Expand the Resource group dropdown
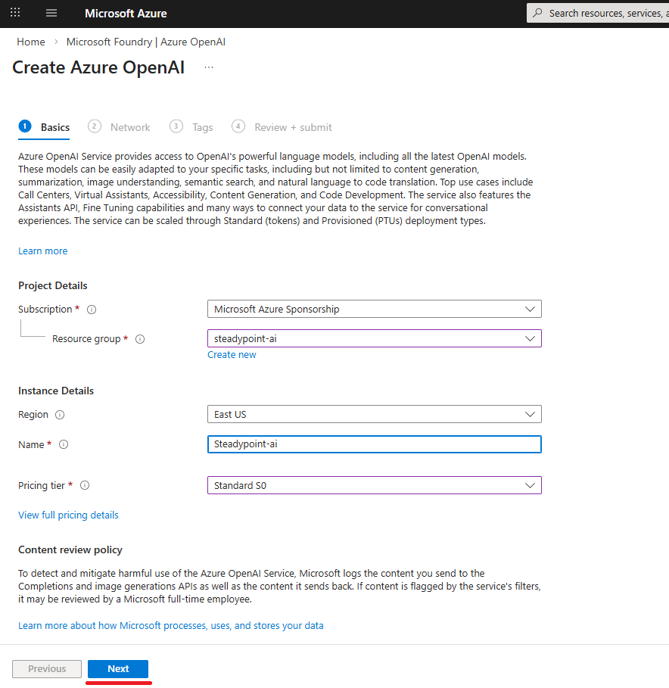Screen dimensions: 669x688 click(x=374, y=338)
